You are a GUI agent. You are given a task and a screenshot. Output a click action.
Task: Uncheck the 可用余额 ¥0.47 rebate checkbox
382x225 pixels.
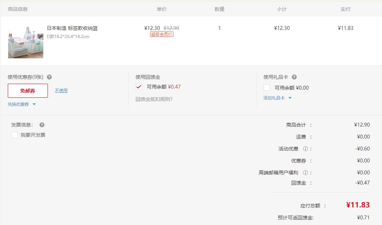[x=138, y=87]
